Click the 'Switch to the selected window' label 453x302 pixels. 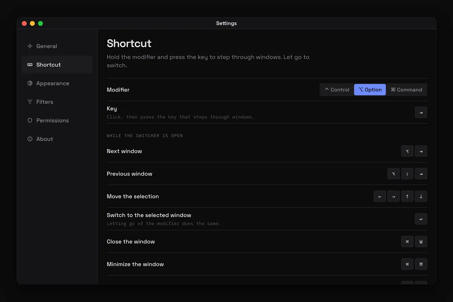pos(149,215)
